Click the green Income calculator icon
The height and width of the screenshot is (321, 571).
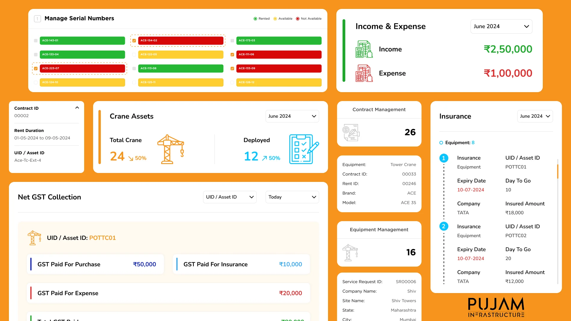[x=364, y=49]
